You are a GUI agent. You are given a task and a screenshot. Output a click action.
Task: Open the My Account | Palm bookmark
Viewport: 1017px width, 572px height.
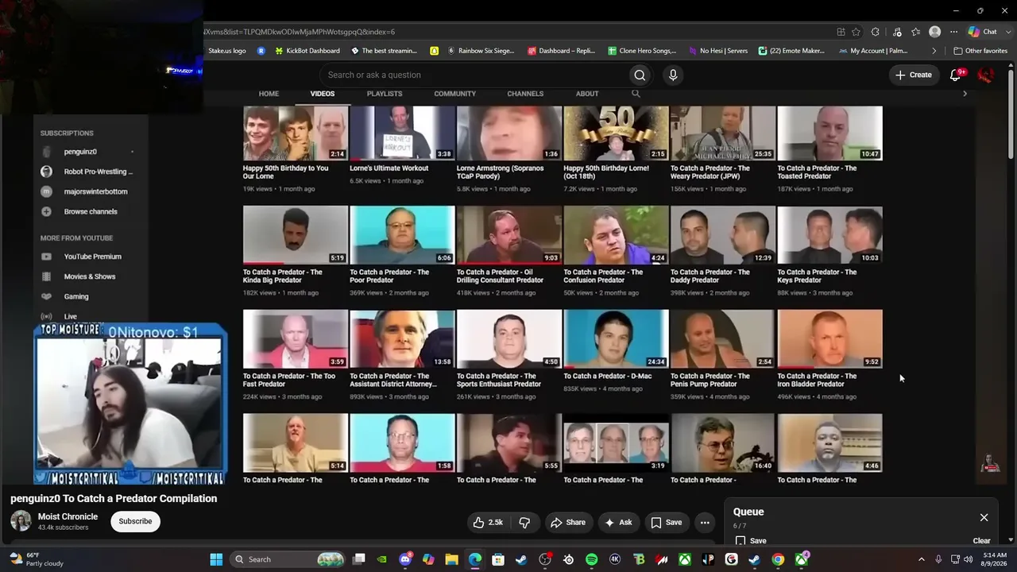coord(872,51)
